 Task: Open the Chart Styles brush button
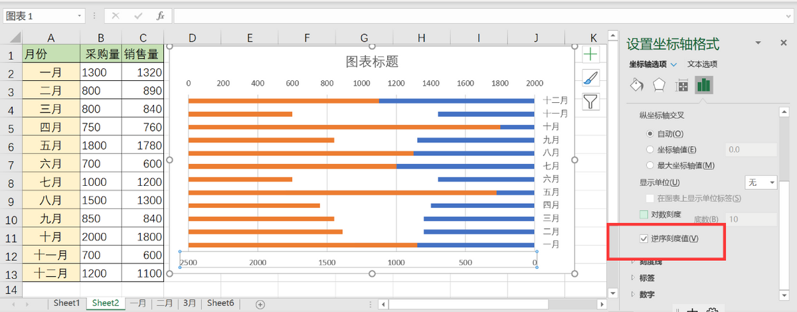(590, 78)
